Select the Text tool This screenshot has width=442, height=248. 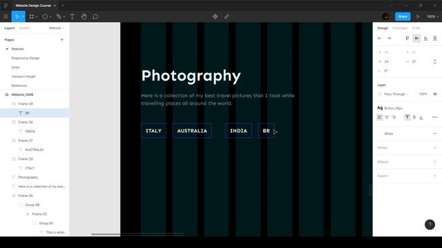(x=72, y=17)
